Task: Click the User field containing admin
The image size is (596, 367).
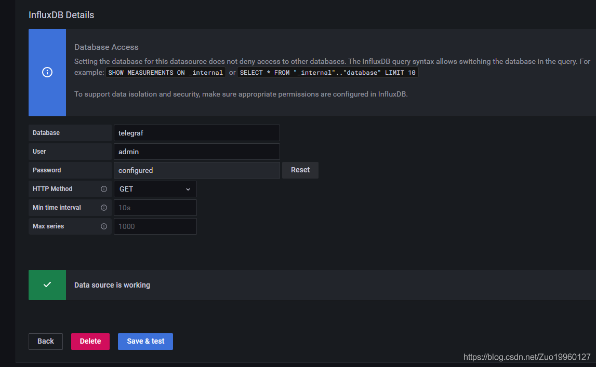Action: [197, 152]
